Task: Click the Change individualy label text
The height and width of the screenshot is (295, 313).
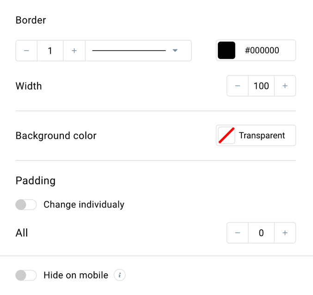Action: pos(84,205)
